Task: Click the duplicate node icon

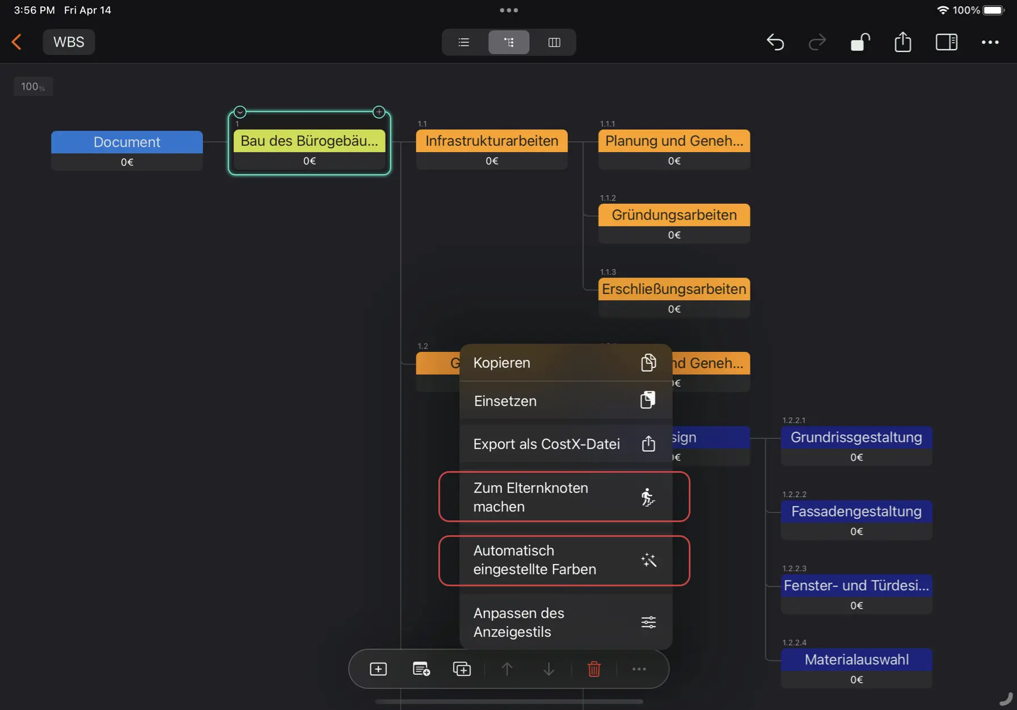Action: (x=462, y=669)
